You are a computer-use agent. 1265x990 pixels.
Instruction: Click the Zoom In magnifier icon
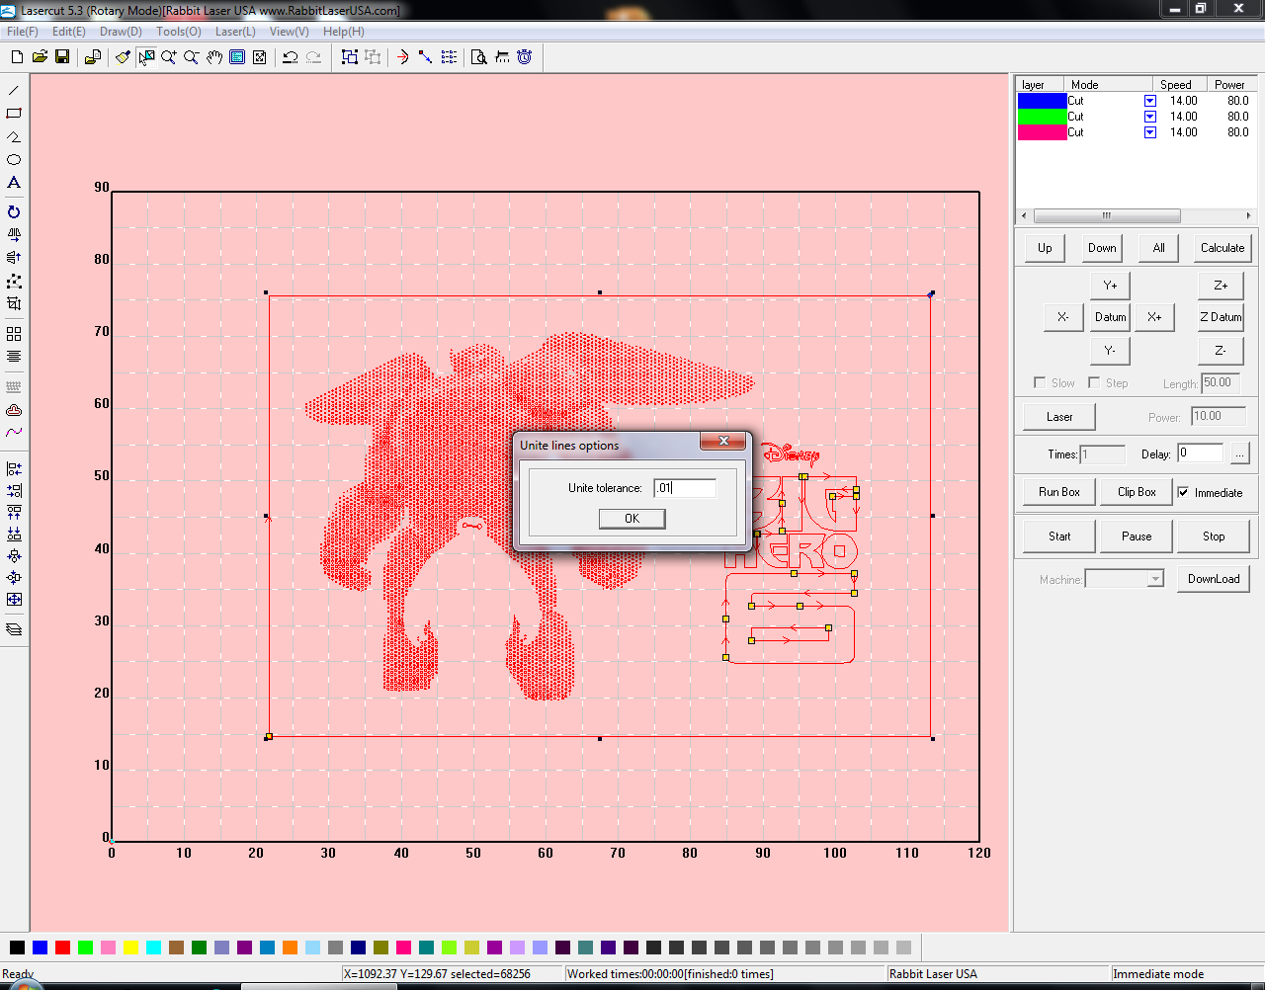pyautogui.click(x=169, y=57)
